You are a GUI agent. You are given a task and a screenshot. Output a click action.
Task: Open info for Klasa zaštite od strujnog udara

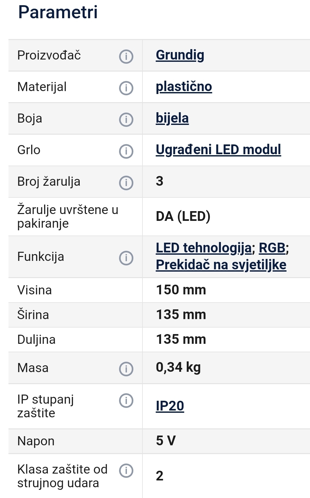coord(126,470)
